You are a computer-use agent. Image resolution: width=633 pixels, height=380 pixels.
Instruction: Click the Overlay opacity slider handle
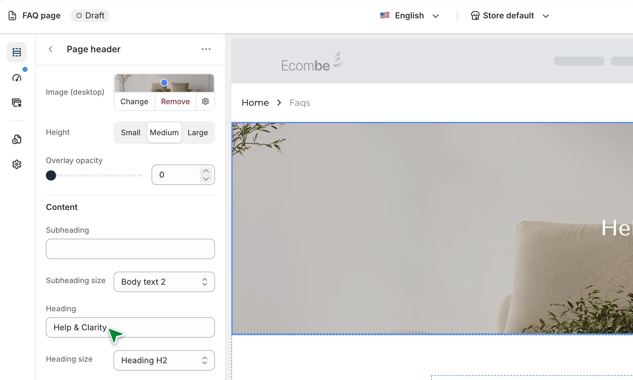pyautogui.click(x=51, y=175)
